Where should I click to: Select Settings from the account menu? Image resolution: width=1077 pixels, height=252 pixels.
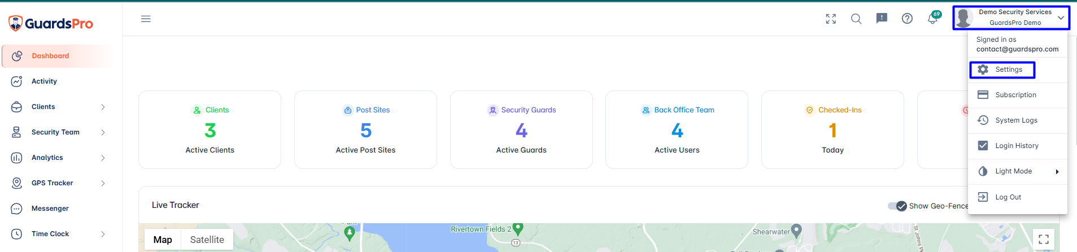pyautogui.click(x=1002, y=69)
